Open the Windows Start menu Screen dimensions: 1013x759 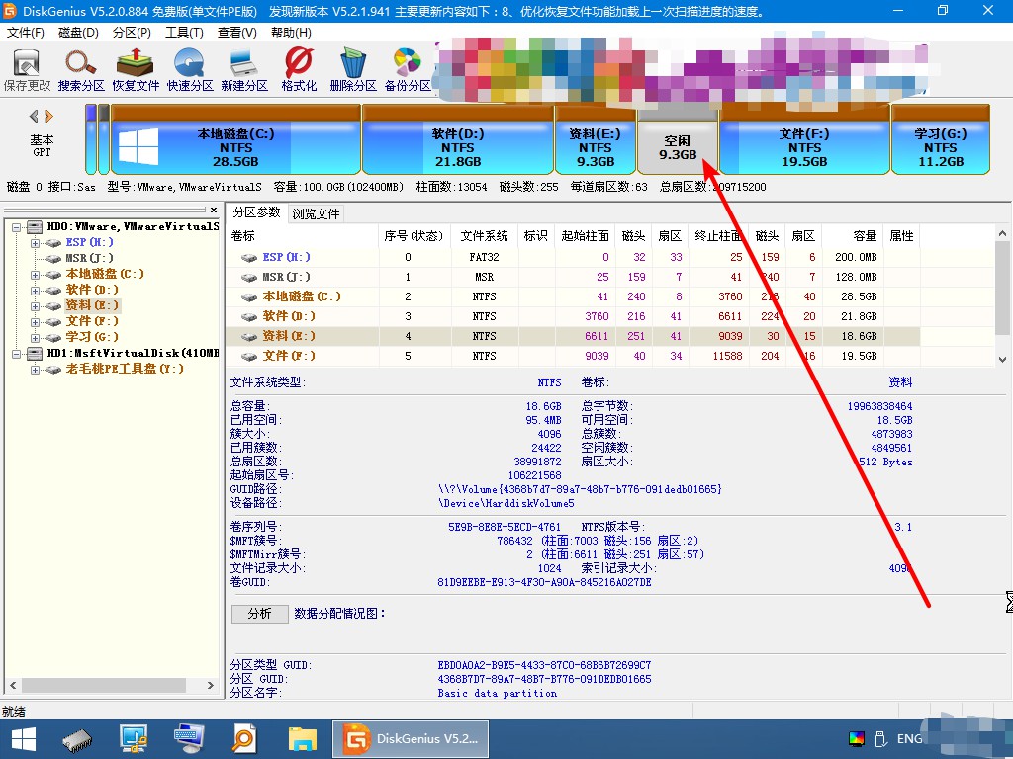point(24,739)
